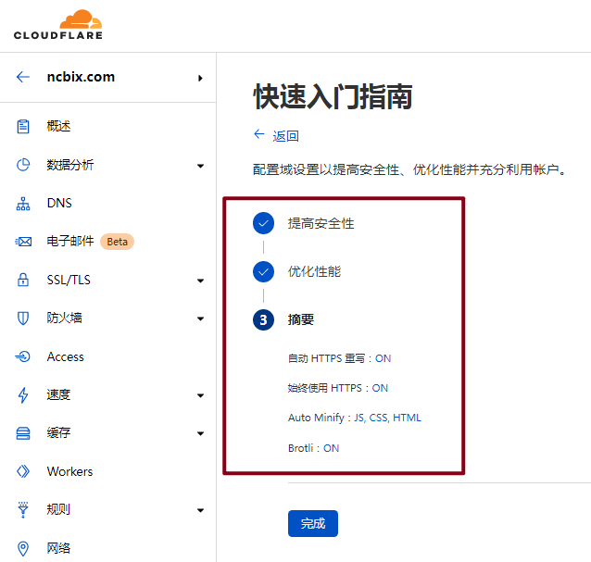
Task: Click the 速度 lightning bolt icon
Action: coord(23,395)
